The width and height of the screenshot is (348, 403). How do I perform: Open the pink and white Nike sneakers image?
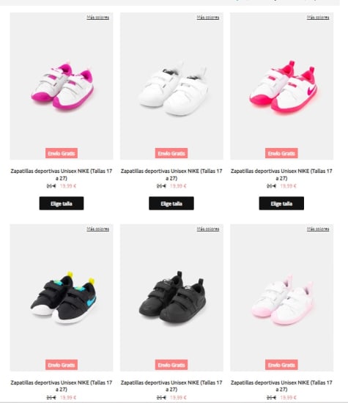coord(62,86)
